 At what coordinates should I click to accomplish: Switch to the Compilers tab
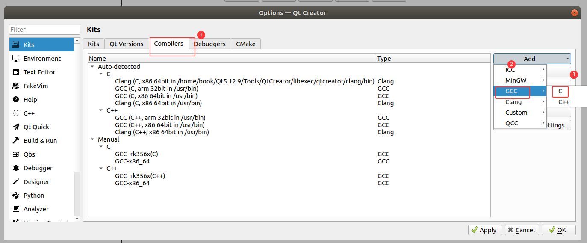169,43
